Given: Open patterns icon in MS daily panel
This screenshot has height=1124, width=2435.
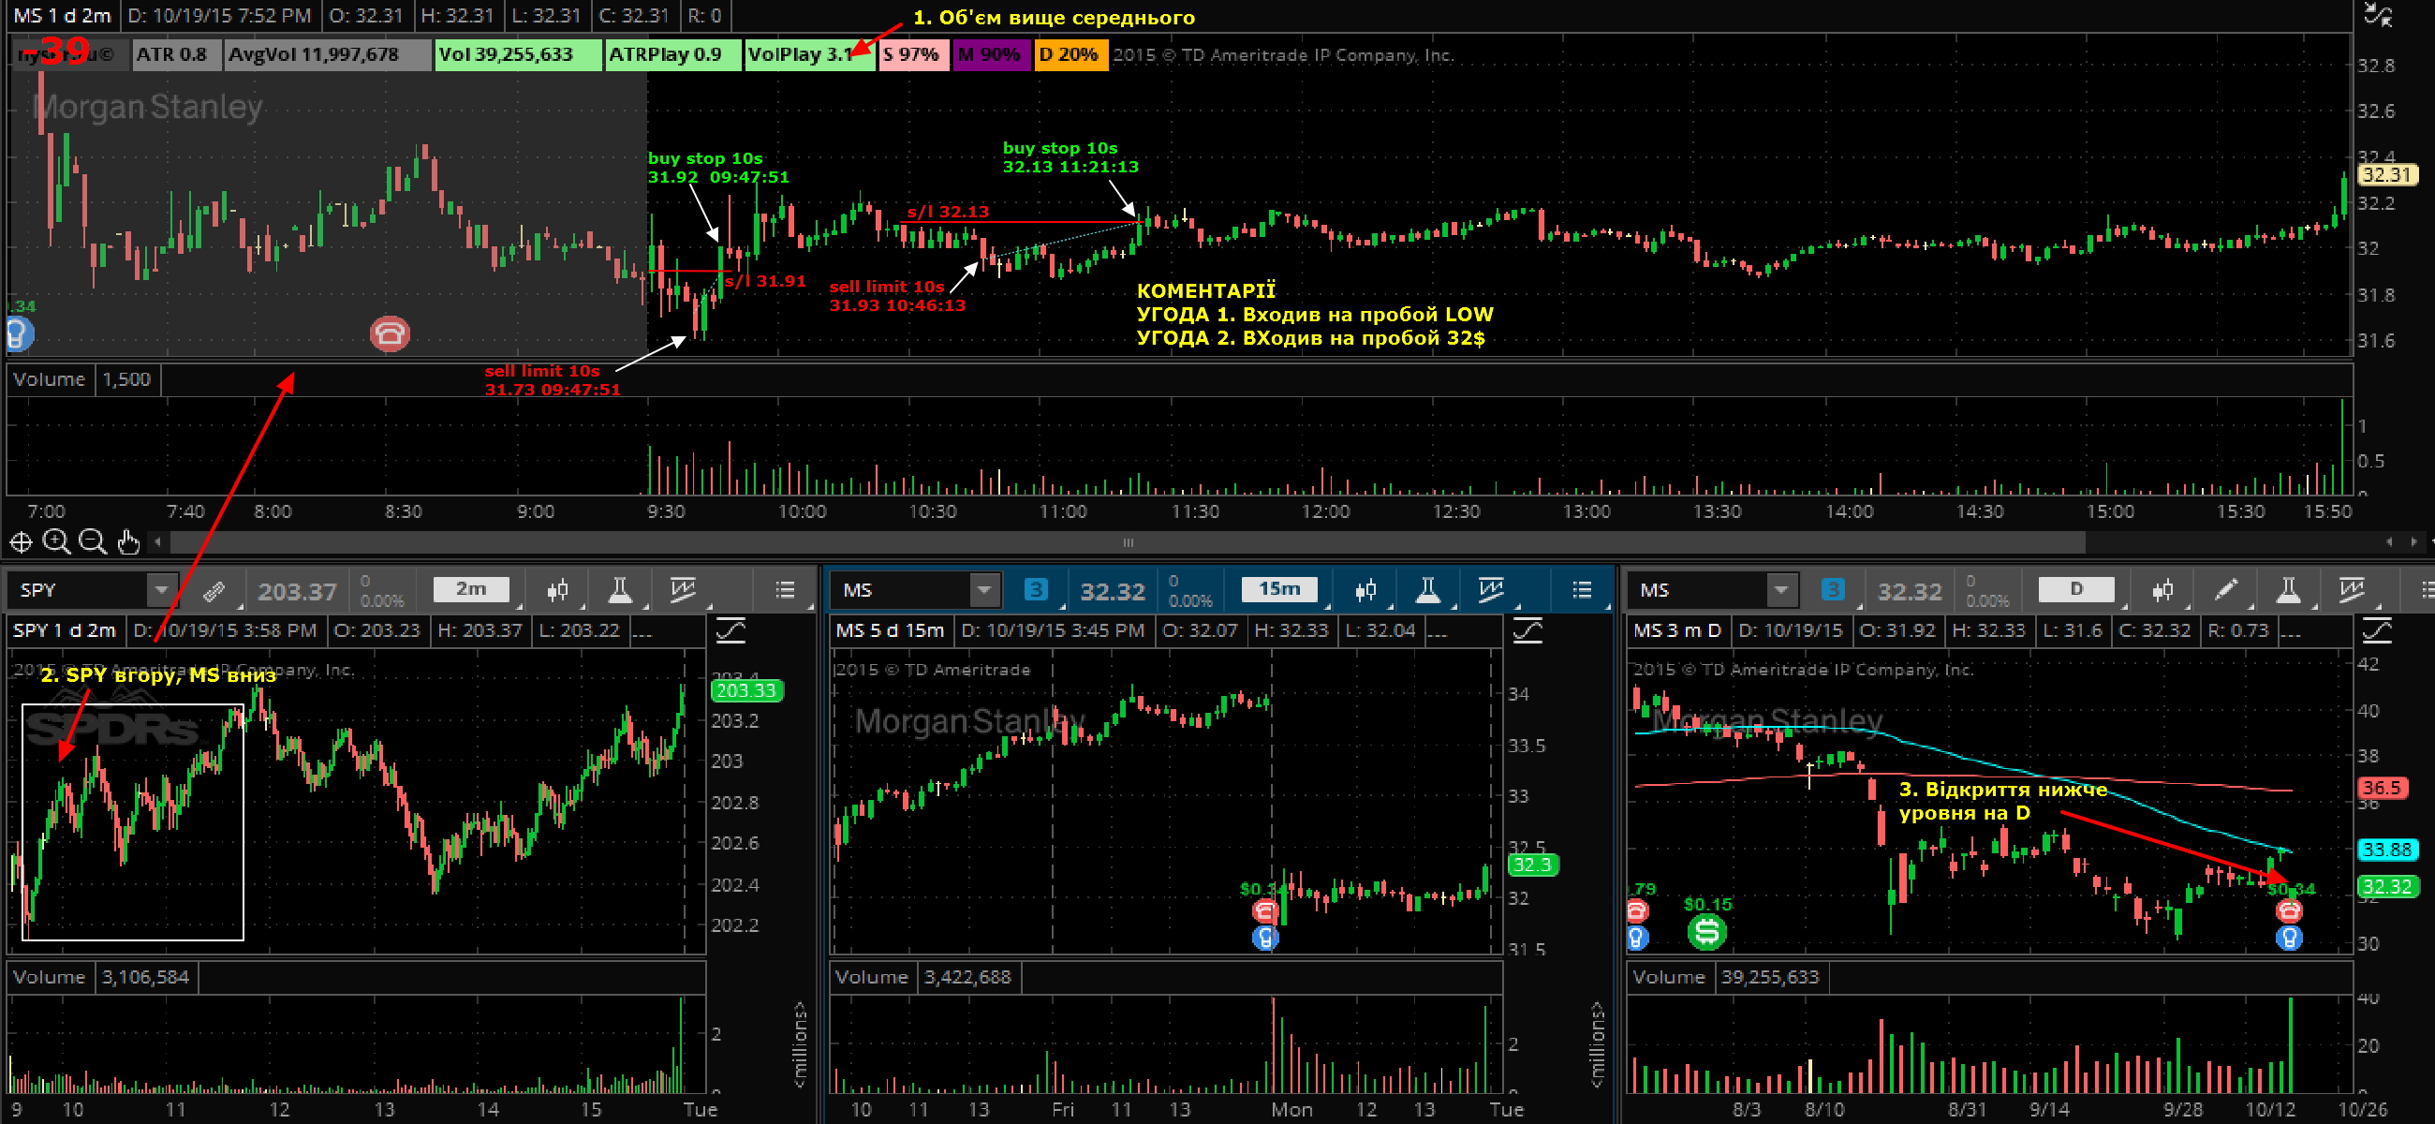Looking at the screenshot, I should (2351, 591).
